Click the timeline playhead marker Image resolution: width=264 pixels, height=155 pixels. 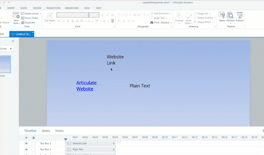click(x=66, y=139)
